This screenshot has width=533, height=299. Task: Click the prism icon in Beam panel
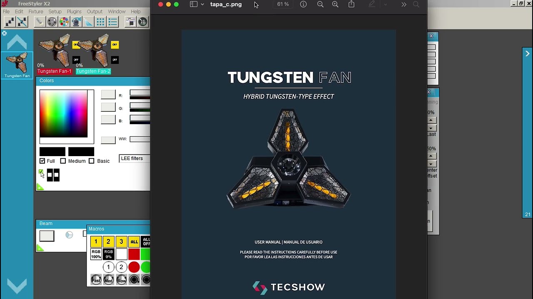(69, 235)
